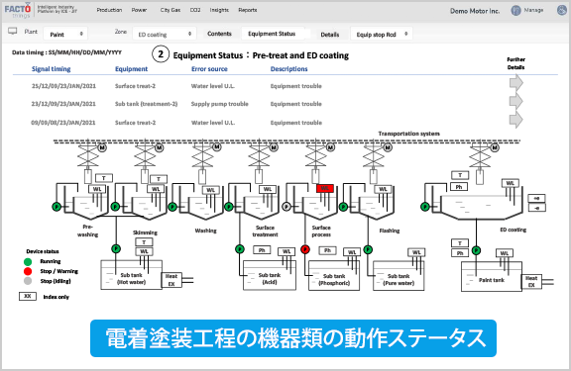Open the Production menu

(x=109, y=10)
